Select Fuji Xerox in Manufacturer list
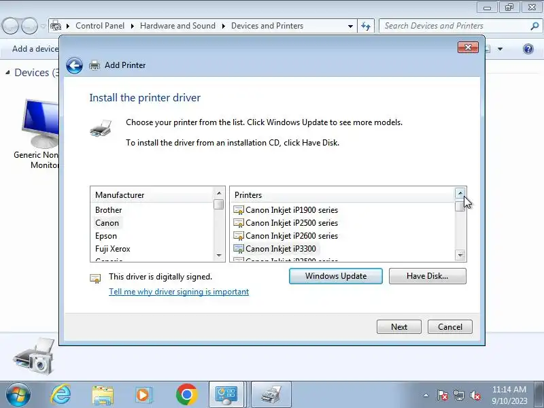Screen dimensions: 544x408 pos(113,249)
